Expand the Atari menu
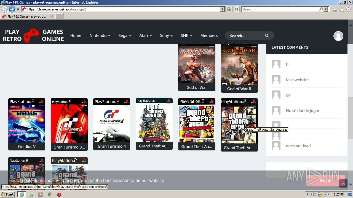This screenshot has width=353, height=198. 146,35
